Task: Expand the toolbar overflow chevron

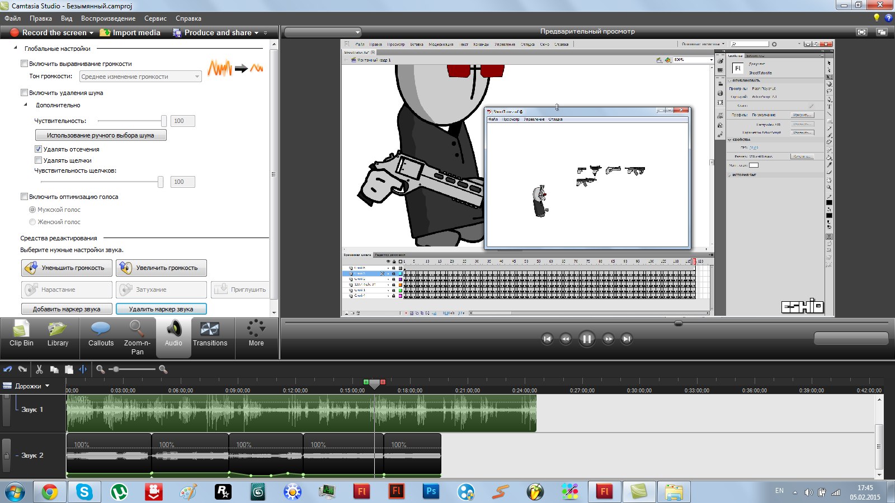Action: (x=266, y=33)
